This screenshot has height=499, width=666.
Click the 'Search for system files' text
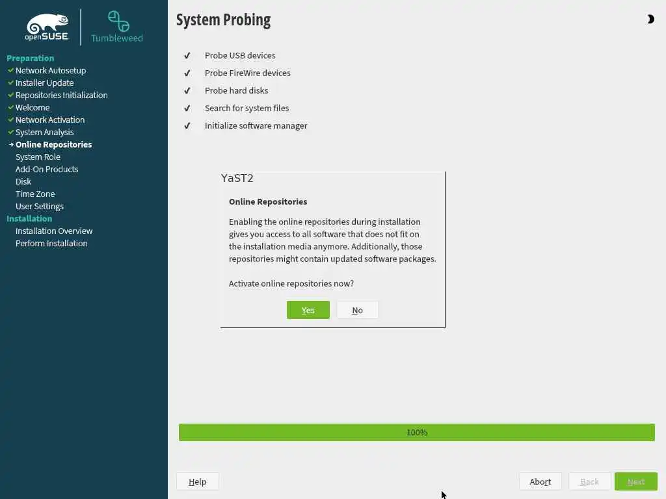246,109
